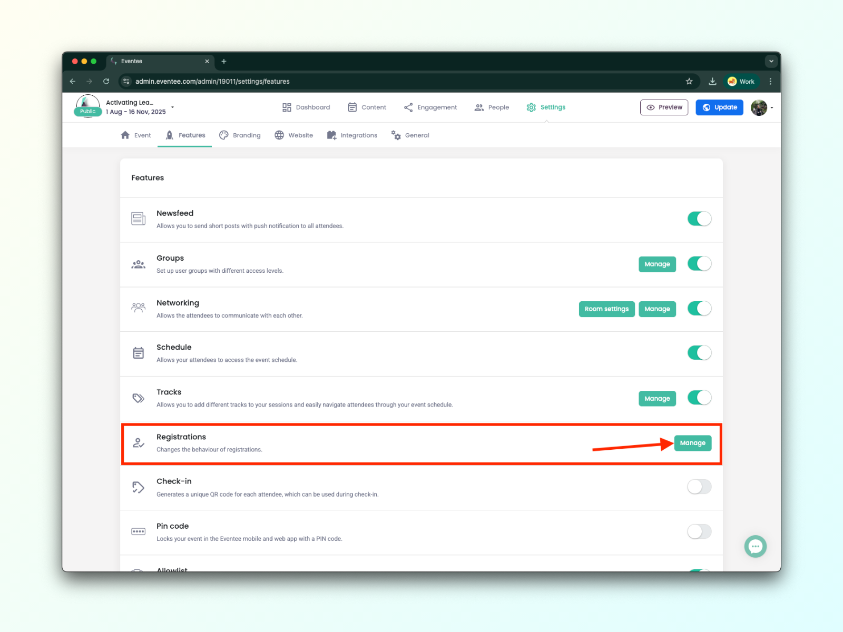Screen dimensions: 843x632
Task: Enable the Check-in toggle
Action: [x=699, y=487]
